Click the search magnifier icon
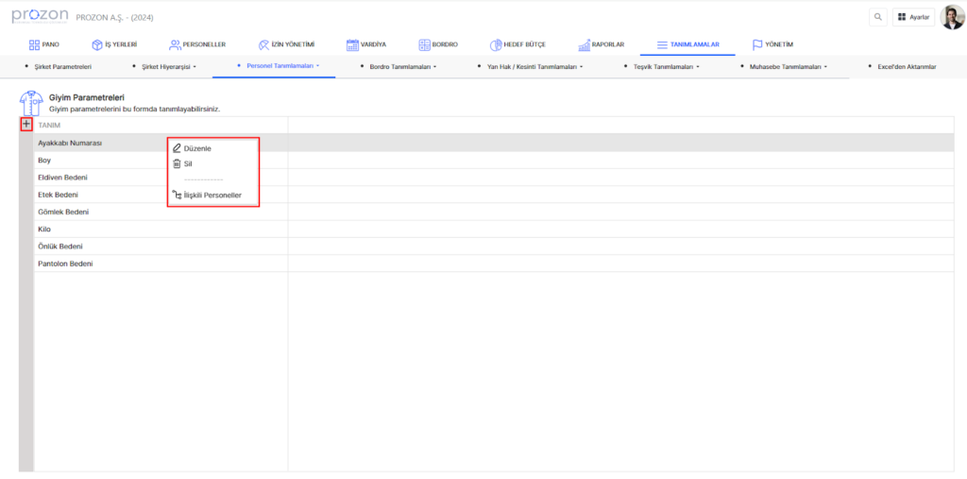The width and height of the screenshot is (967, 479). click(x=878, y=17)
